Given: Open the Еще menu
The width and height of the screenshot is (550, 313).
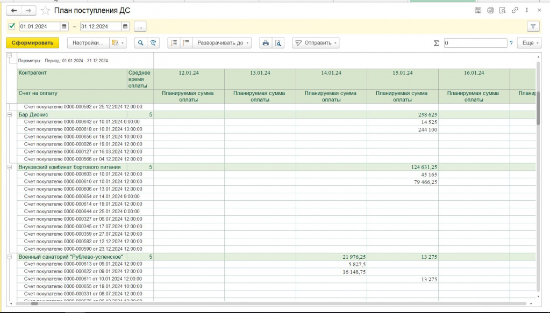Looking at the screenshot, I should tap(529, 43).
